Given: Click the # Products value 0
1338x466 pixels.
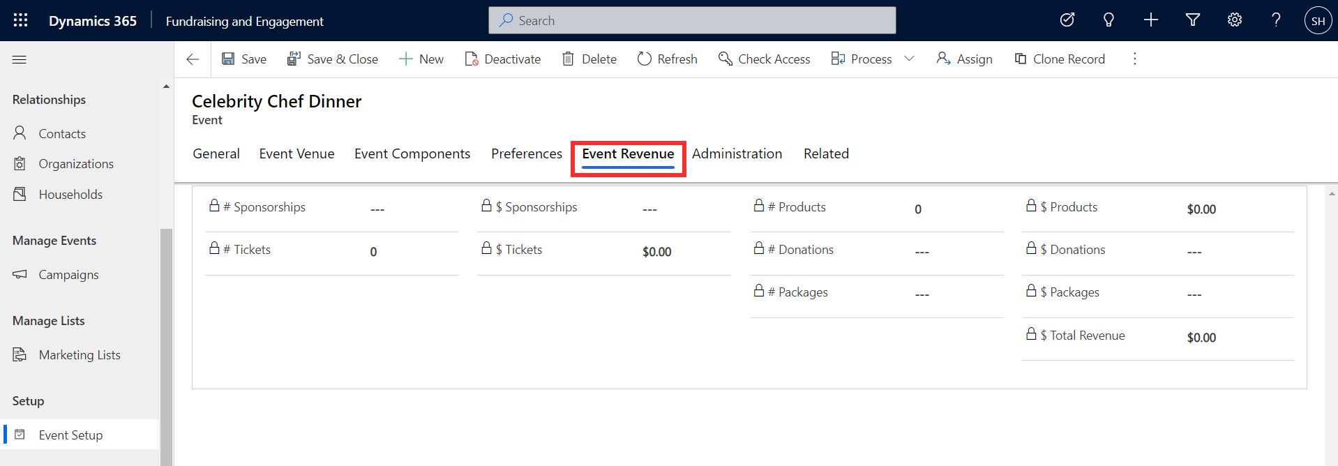Looking at the screenshot, I should 918,209.
